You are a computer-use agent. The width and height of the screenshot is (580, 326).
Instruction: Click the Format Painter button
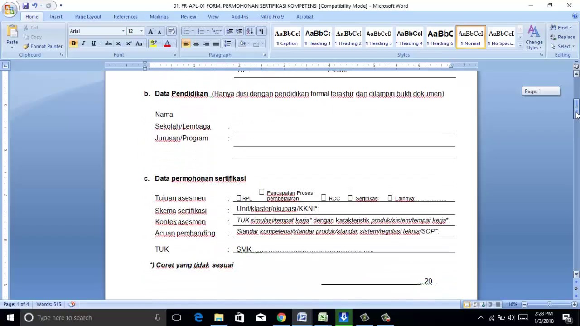43,46
